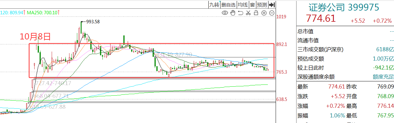Toggle the eye visibility icon above chart
394x123 pixels.
tap(225, 13)
